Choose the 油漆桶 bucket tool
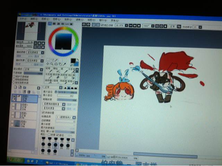 (x=48, y=81)
